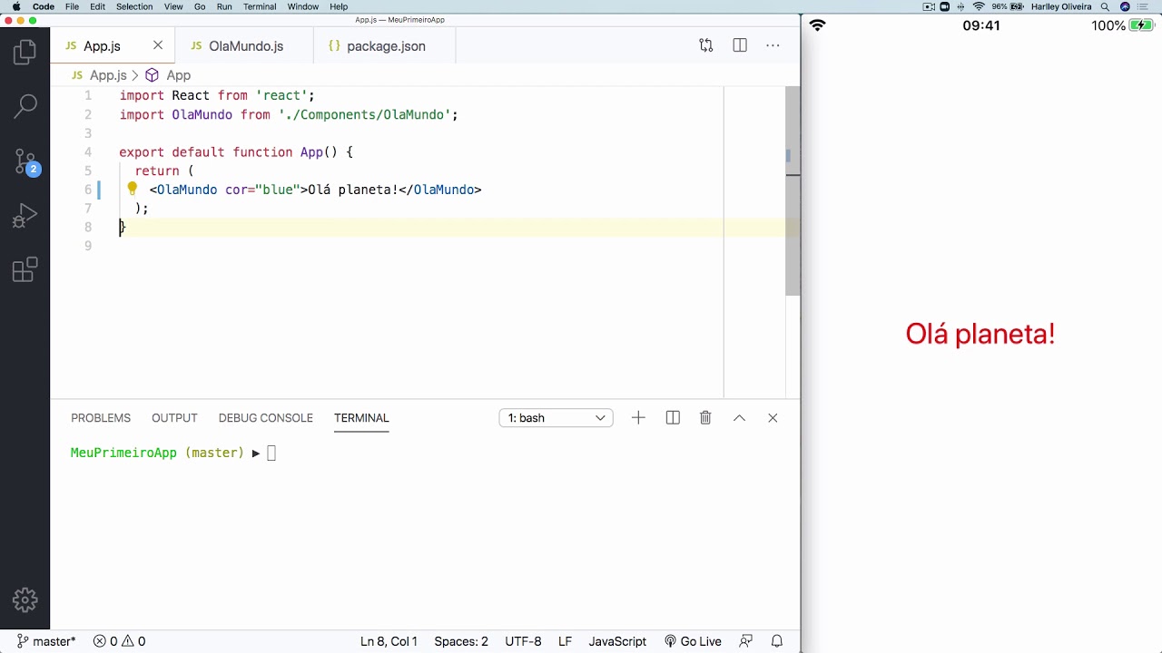Click the Ln 8, Col 1 indicator
1162x653 pixels.
(x=389, y=641)
